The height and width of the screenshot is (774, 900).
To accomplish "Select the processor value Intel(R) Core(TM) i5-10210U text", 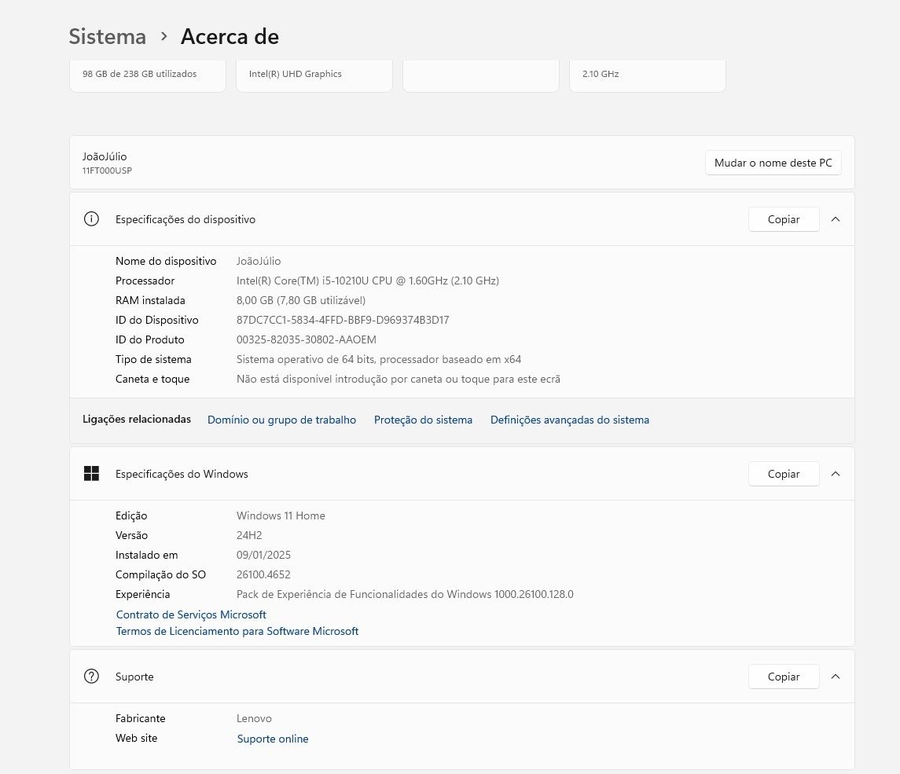I will [368, 281].
